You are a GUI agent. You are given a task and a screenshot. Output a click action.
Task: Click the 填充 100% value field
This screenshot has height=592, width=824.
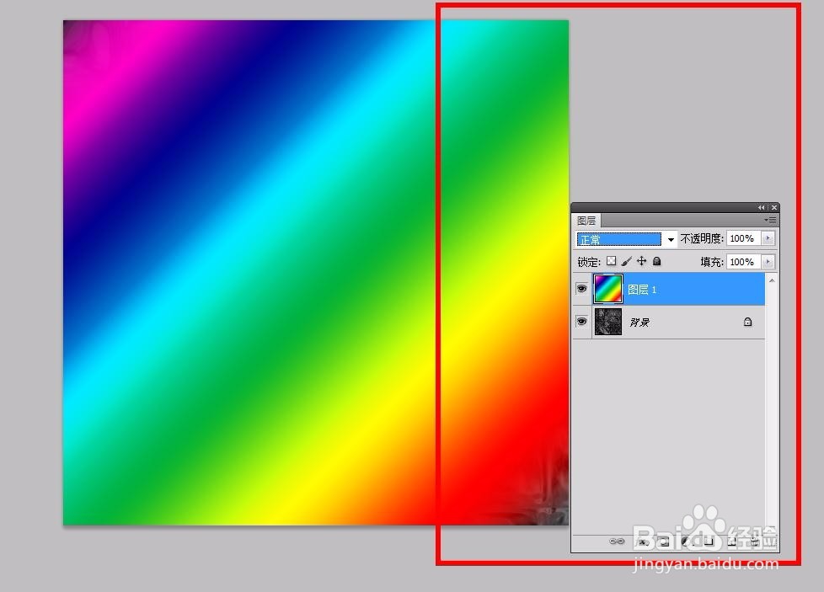click(x=744, y=262)
